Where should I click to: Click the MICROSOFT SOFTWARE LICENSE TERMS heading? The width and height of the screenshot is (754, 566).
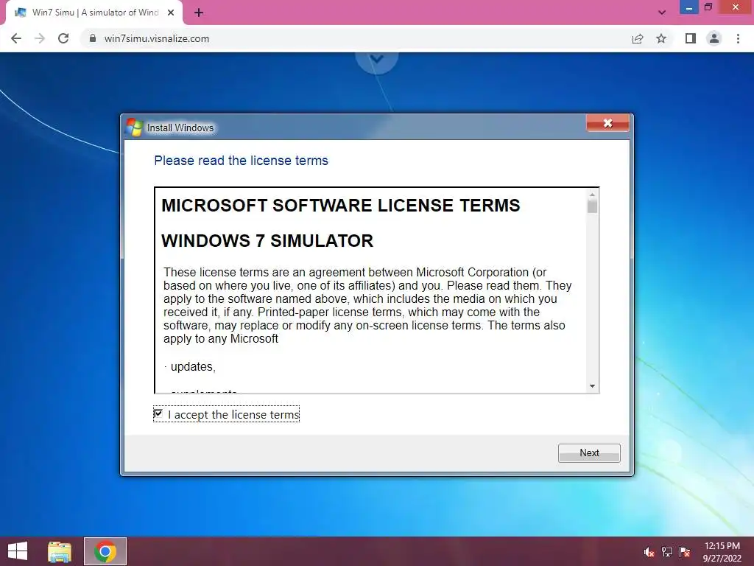tap(340, 206)
